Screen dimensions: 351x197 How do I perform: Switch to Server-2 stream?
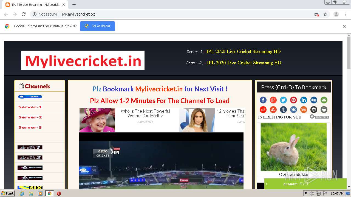30,117
